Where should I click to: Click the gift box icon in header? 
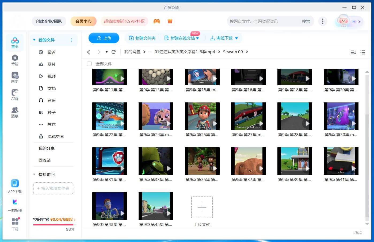[170, 21]
